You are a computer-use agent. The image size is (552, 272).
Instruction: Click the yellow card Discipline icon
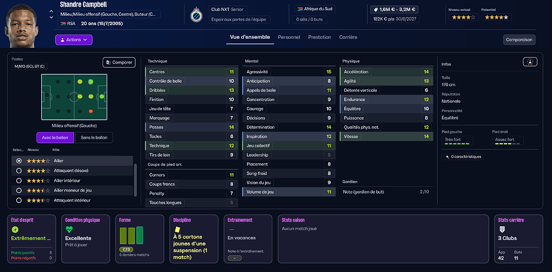(x=178, y=230)
